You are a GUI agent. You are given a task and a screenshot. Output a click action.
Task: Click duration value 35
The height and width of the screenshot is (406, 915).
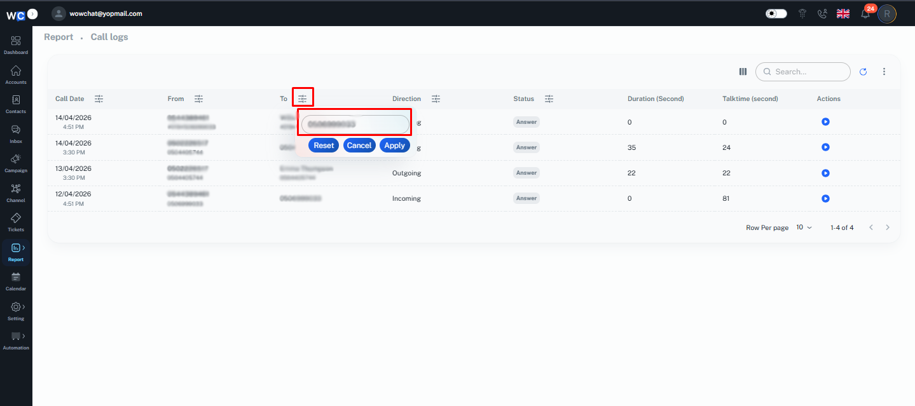(631, 147)
